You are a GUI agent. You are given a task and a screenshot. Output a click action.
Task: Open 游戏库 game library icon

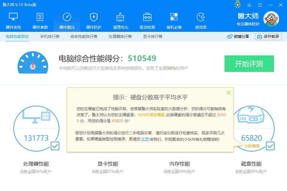[x=201, y=21]
